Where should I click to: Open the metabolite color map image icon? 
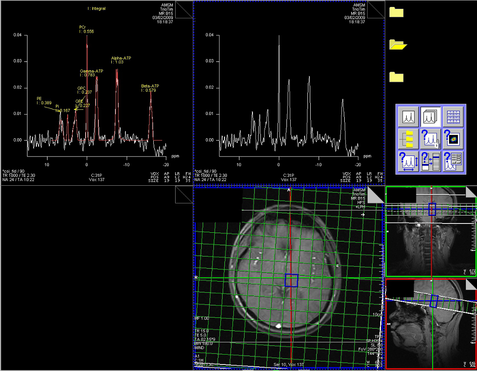coord(453,139)
